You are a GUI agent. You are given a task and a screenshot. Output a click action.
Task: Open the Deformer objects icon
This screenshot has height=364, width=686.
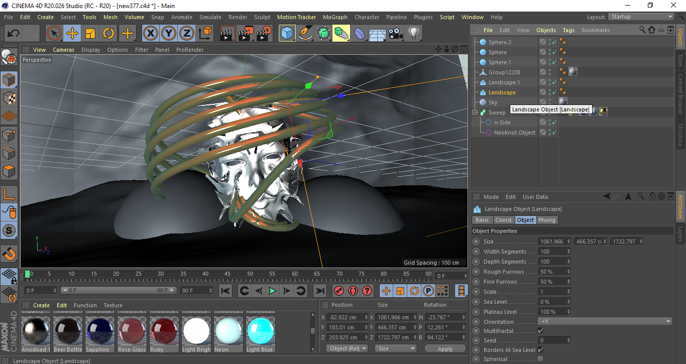[x=360, y=34]
